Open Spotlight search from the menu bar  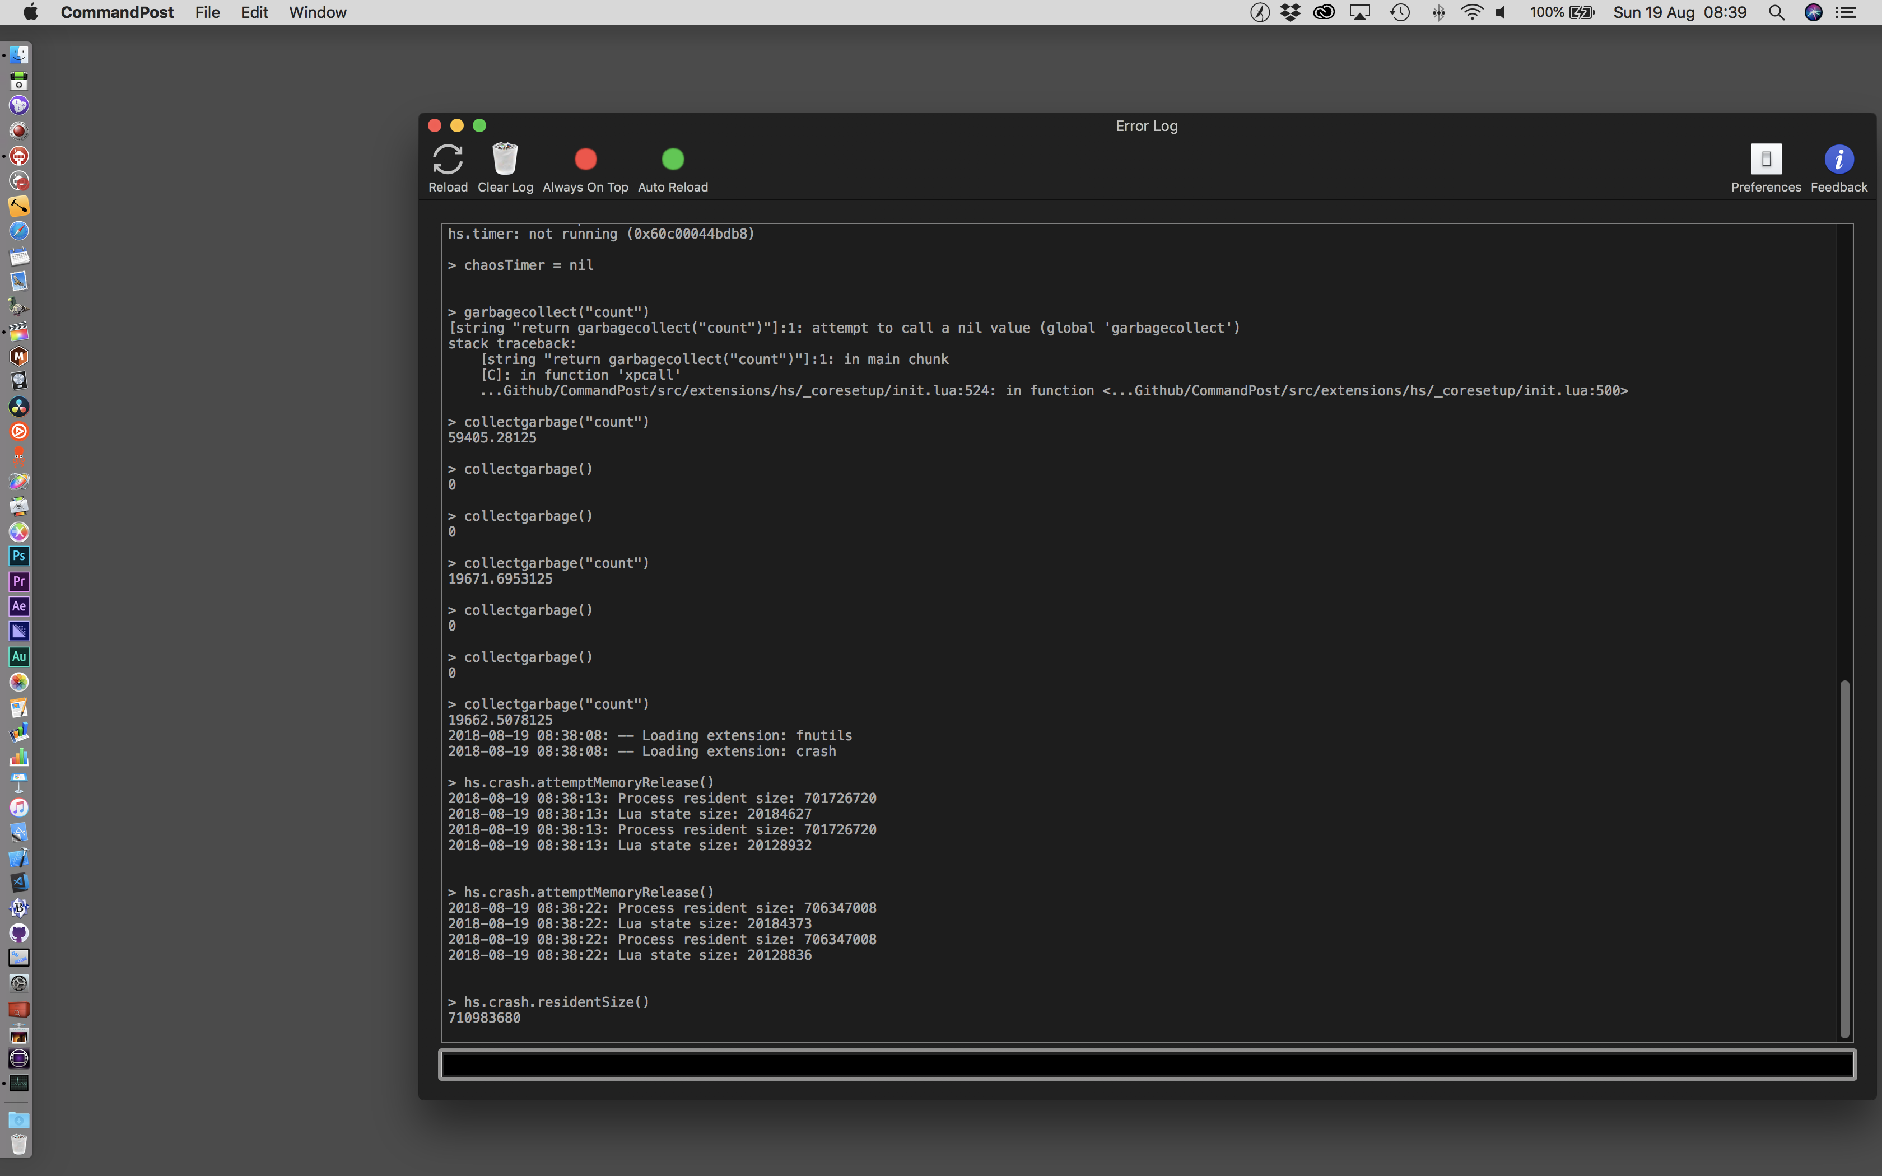pyautogui.click(x=1776, y=12)
